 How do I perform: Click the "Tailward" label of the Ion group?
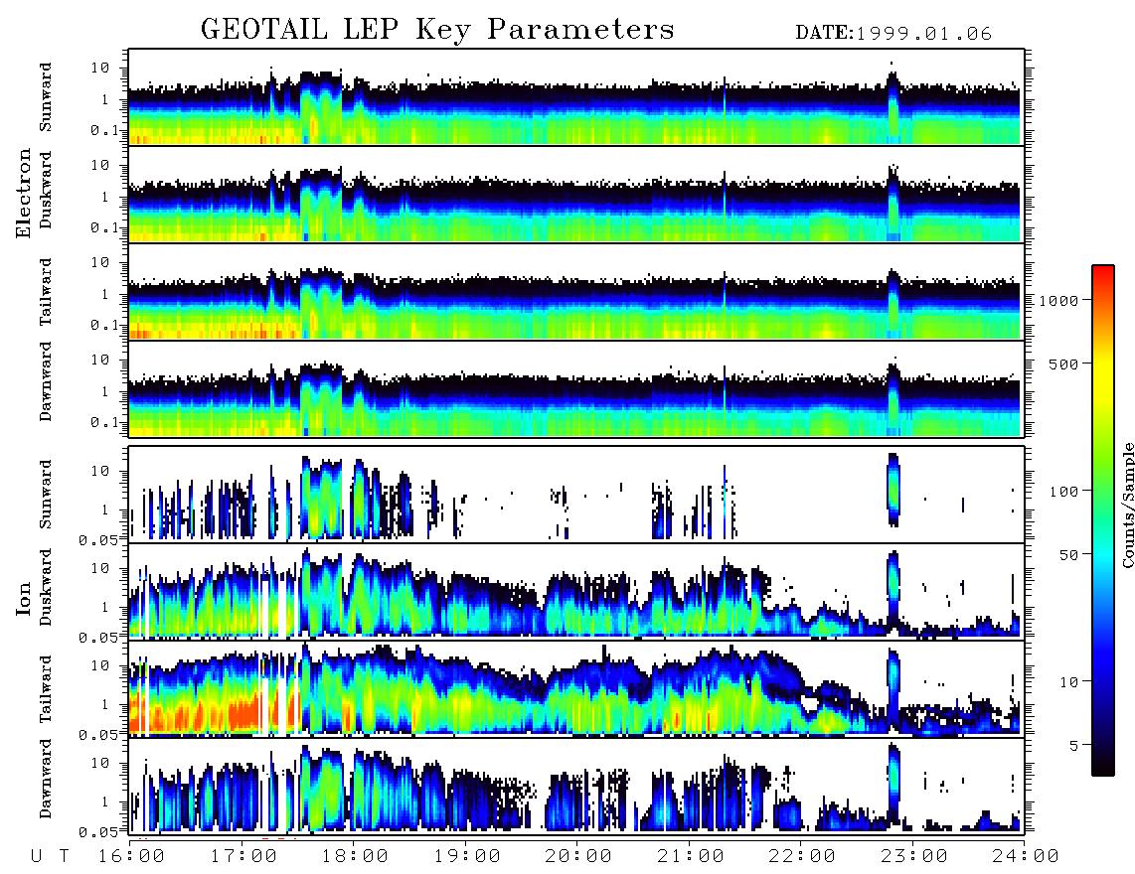coord(46,689)
